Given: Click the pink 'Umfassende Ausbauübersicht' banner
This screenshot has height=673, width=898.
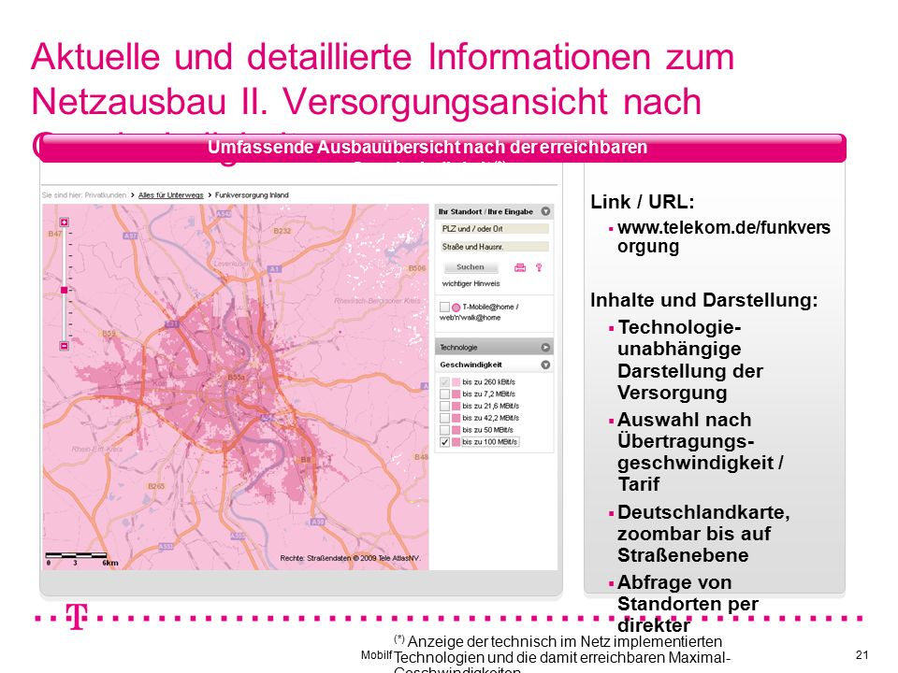Looking at the screenshot, I should (x=442, y=148).
